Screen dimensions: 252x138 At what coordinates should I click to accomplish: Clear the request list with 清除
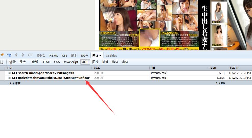[13, 62]
